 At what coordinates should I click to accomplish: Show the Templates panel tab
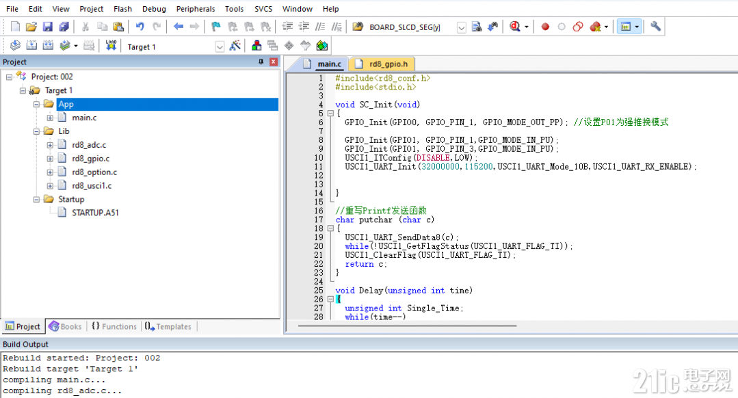[x=168, y=326]
